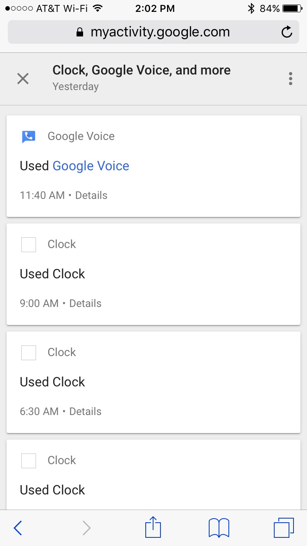
Task: Tap the bottom Clock entry placeholder icon
Action: point(29,460)
